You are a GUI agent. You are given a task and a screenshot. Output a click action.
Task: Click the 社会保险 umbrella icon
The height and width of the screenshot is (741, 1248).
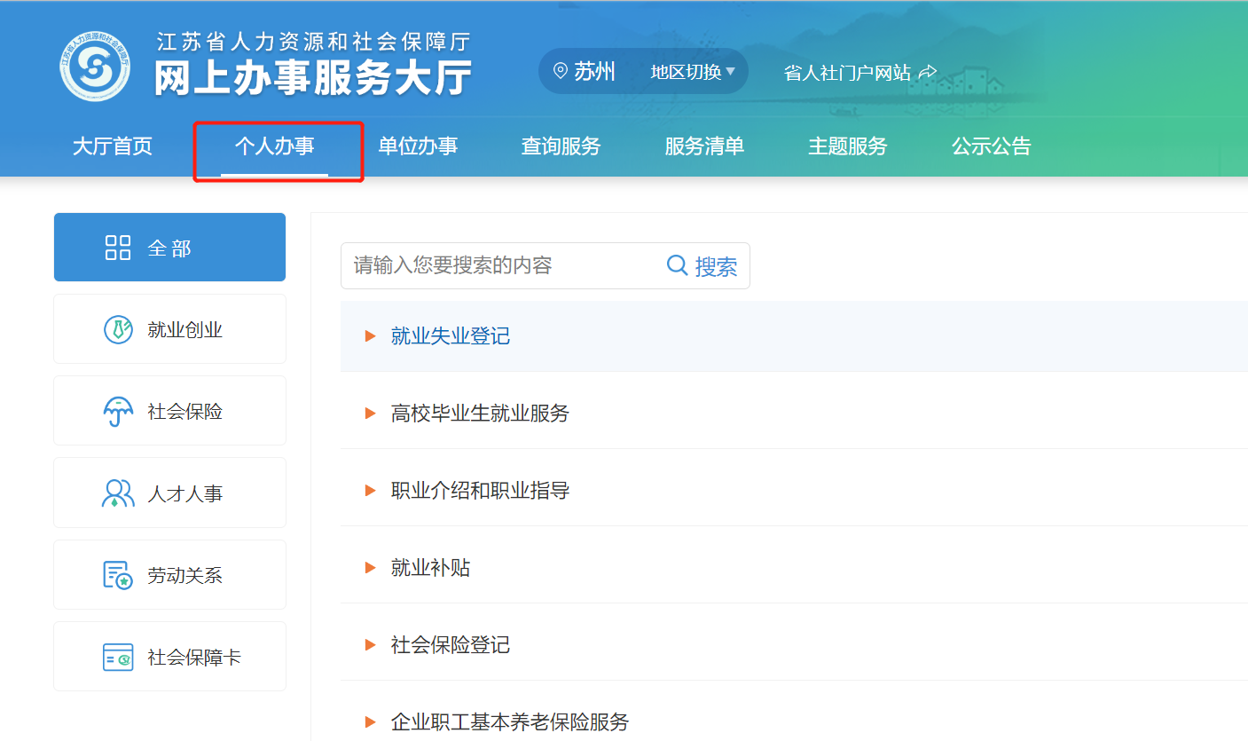(118, 412)
